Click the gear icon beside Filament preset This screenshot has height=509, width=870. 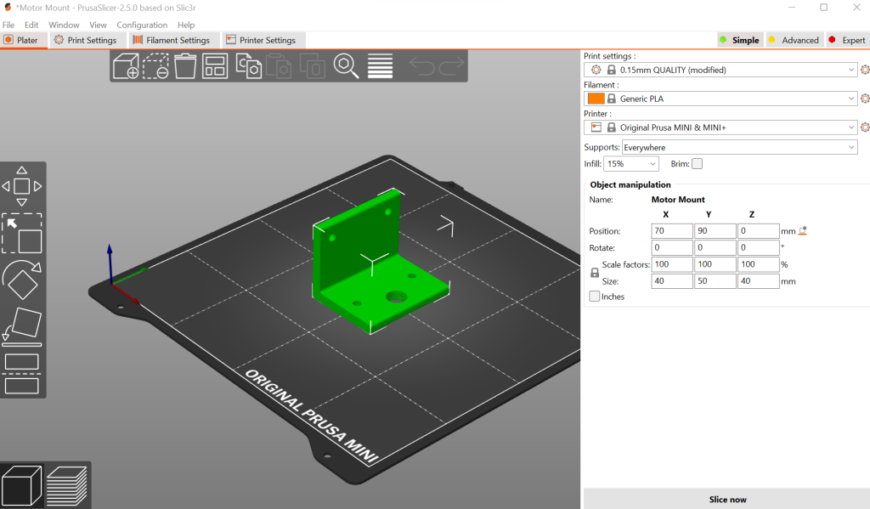[864, 99]
